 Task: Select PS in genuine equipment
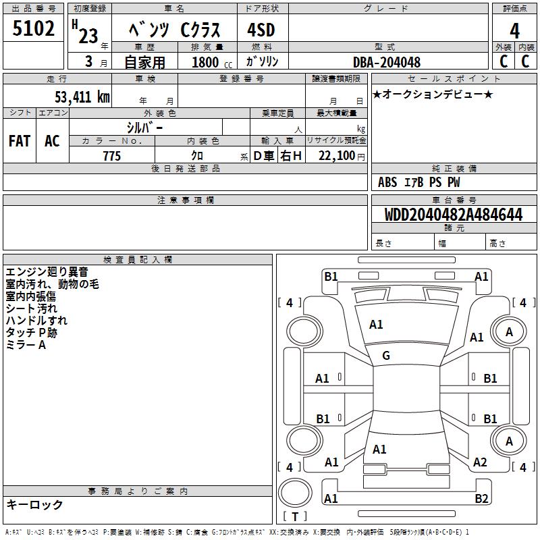[x=435, y=182]
